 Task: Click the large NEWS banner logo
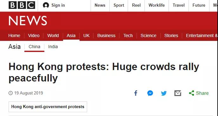(x=28, y=21)
